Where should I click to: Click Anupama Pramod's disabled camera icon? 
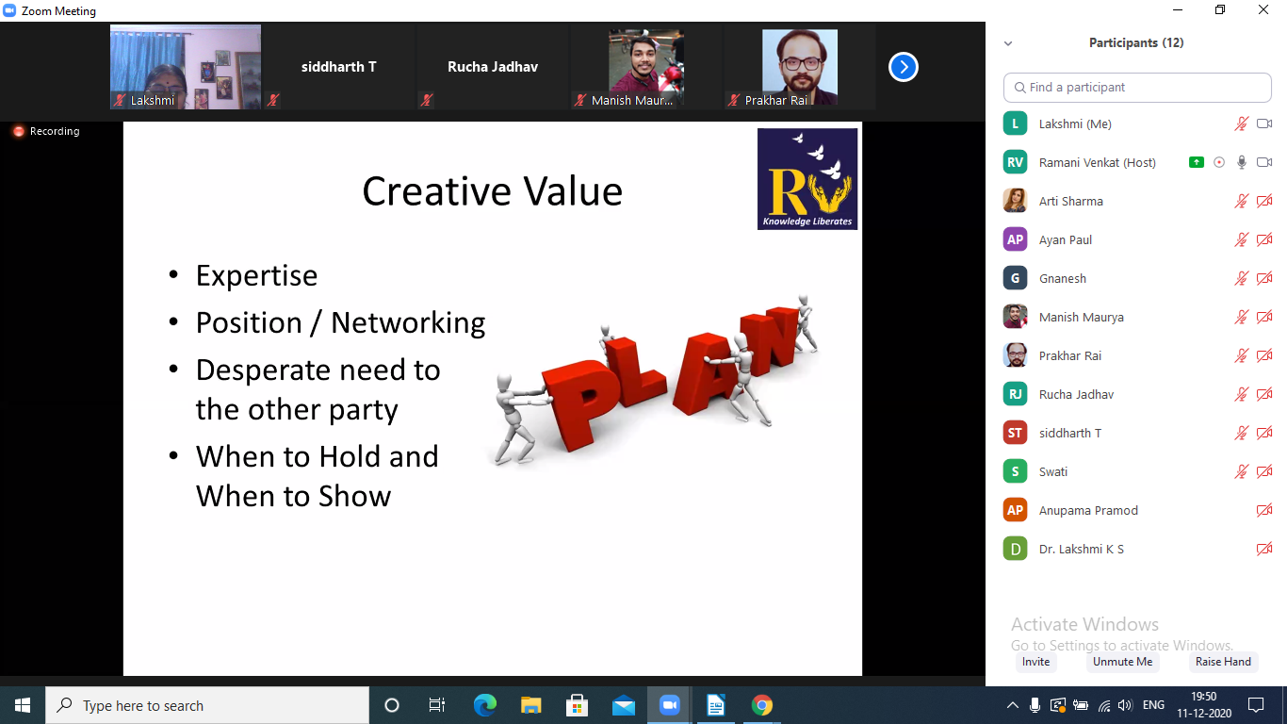pos(1264,510)
